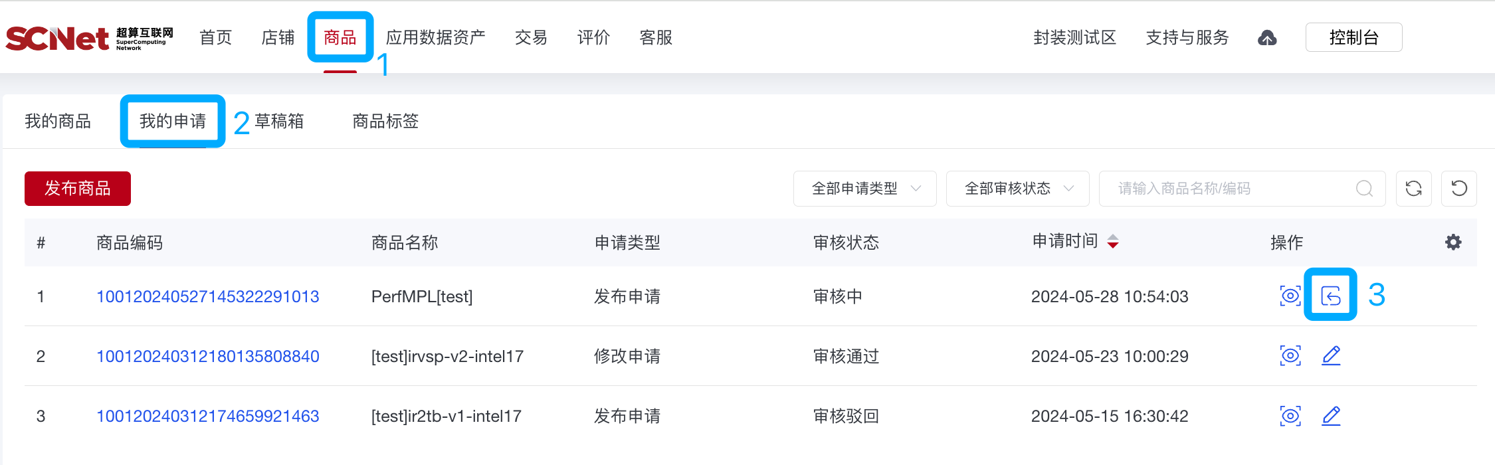The width and height of the screenshot is (1495, 465).
Task: Open product code 100120240527145322291013 link
Action: tap(208, 296)
